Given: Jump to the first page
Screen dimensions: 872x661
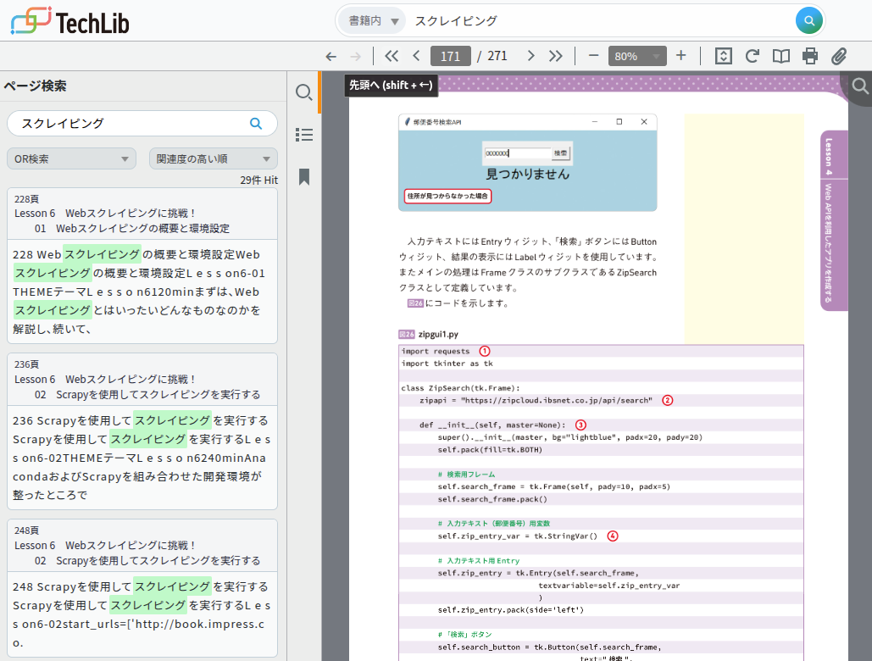Looking at the screenshot, I should coord(392,56).
